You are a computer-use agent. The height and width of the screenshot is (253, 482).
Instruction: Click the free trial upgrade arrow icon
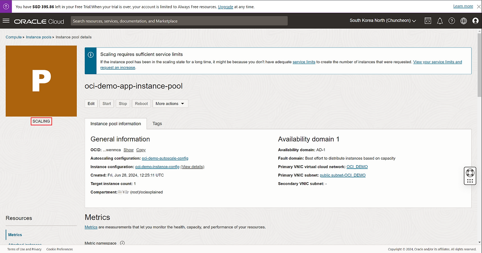pyautogui.click(x=6, y=6)
